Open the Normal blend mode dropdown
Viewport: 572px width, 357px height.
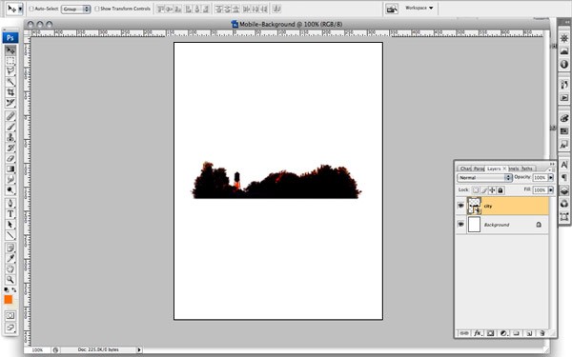484,177
